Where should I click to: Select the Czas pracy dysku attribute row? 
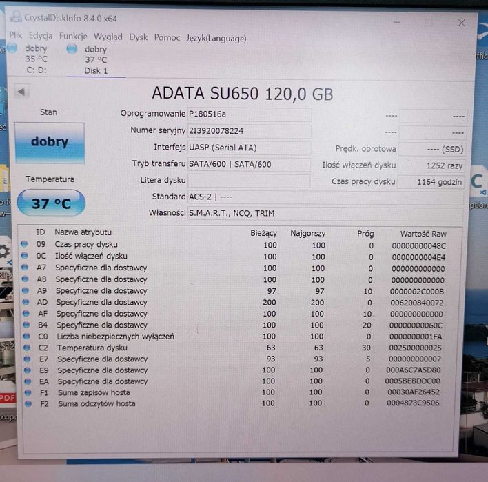pos(234,245)
